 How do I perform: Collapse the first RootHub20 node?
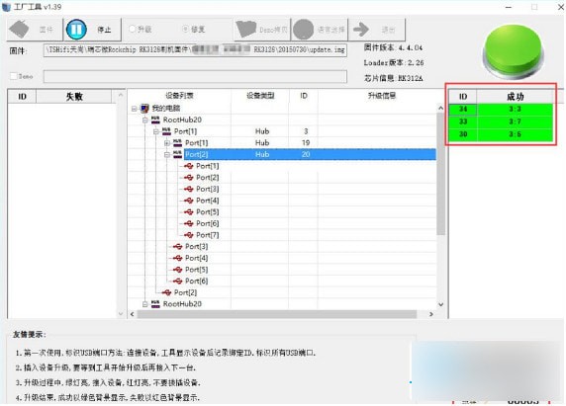145,120
